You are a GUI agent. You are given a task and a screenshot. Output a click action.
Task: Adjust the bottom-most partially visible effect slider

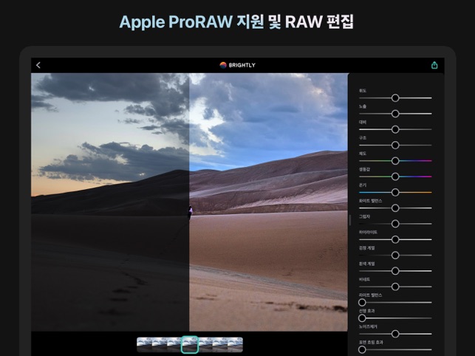395,349
